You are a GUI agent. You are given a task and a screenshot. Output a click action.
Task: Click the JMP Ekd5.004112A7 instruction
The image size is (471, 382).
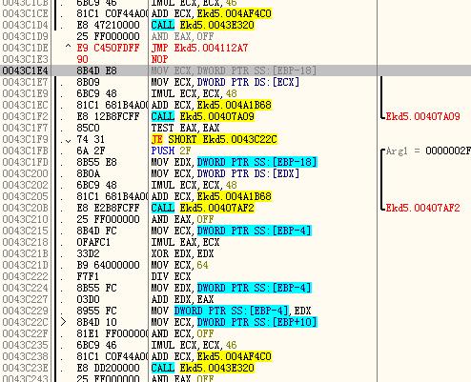[199, 48]
